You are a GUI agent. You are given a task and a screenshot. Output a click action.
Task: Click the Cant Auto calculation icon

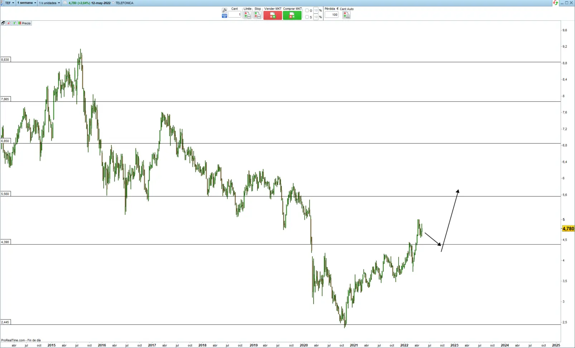click(x=346, y=15)
